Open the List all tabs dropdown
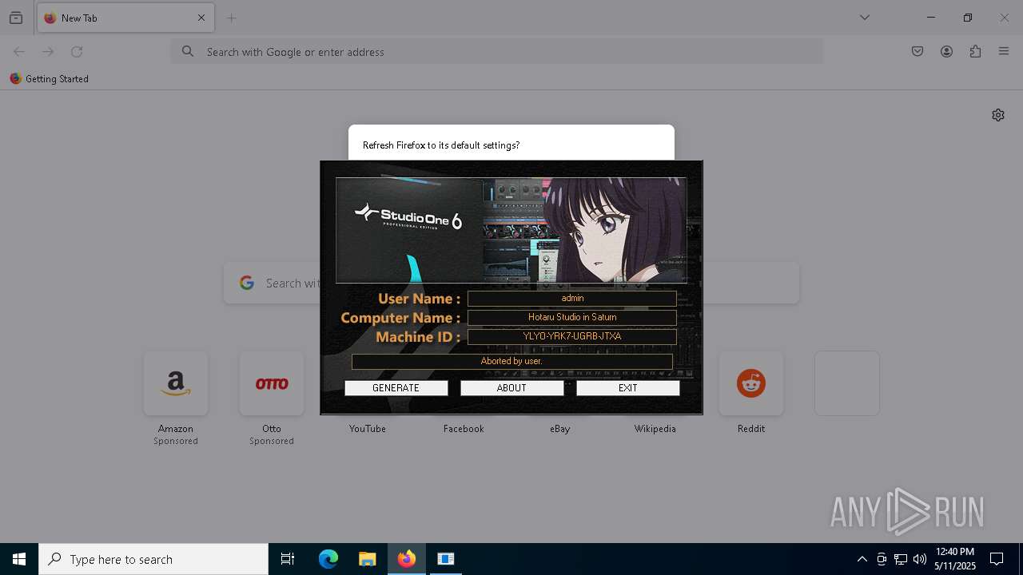This screenshot has height=575, width=1023. (x=865, y=18)
